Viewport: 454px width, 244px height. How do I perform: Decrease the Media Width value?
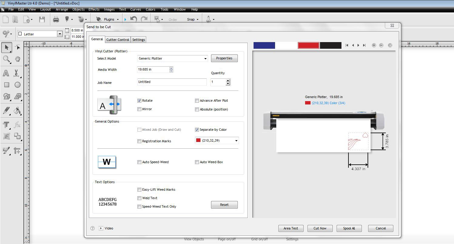(171, 71)
